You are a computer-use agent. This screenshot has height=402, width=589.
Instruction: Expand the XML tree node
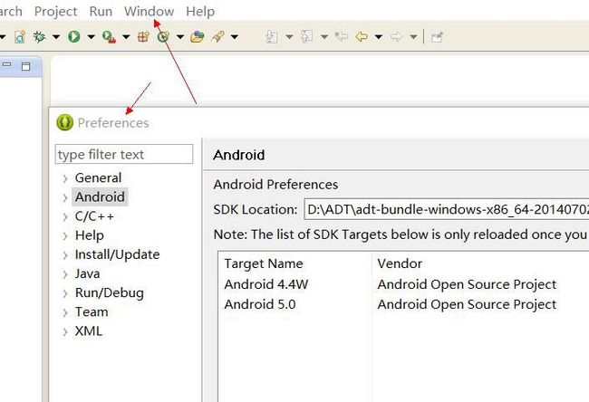pyautogui.click(x=65, y=331)
